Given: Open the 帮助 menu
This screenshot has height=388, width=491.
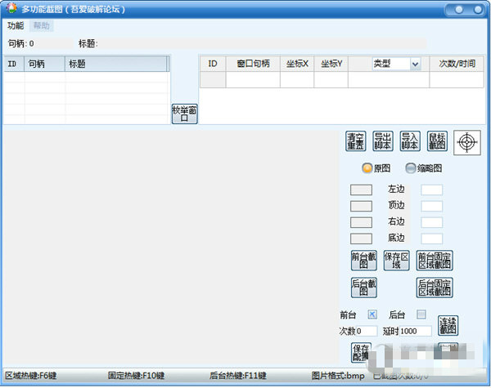Looking at the screenshot, I should pos(42,25).
